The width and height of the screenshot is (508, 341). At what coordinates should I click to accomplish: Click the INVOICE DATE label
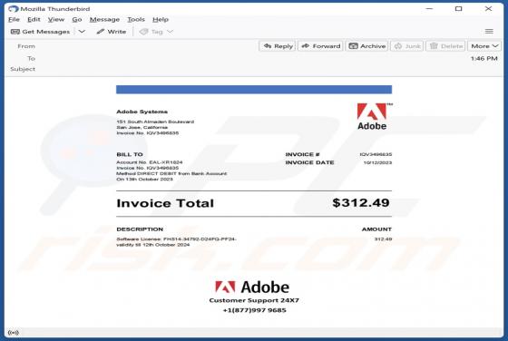(x=309, y=162)
